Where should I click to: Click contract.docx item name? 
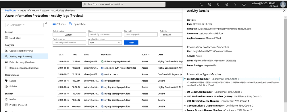pos(111,74)
